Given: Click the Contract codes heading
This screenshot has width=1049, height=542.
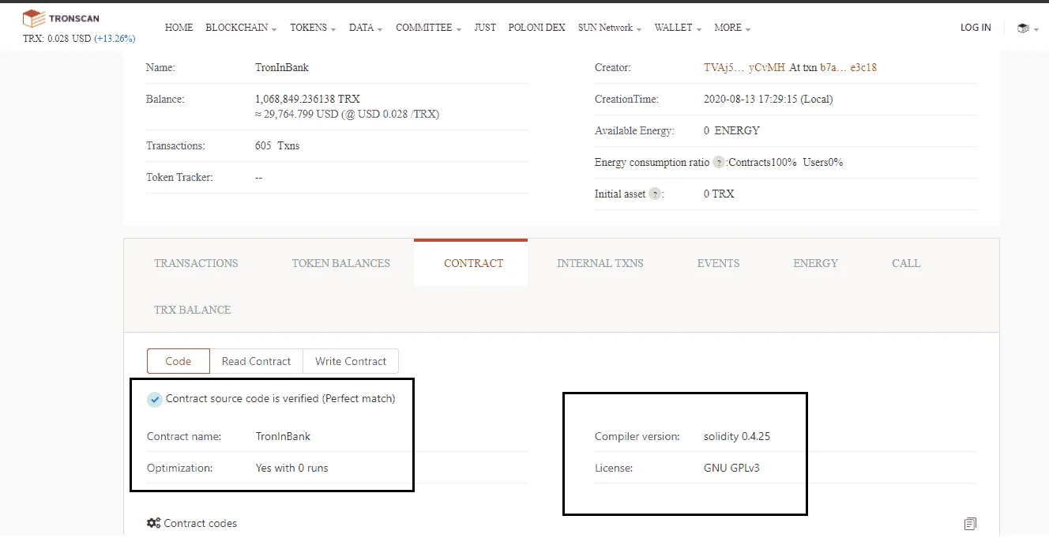Looking at the screenshot, I should point(200,523).
